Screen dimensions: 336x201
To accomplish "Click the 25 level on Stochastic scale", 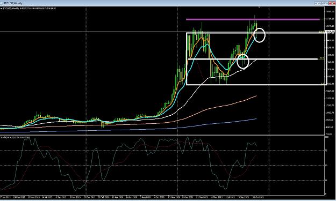I will (326, 181).
